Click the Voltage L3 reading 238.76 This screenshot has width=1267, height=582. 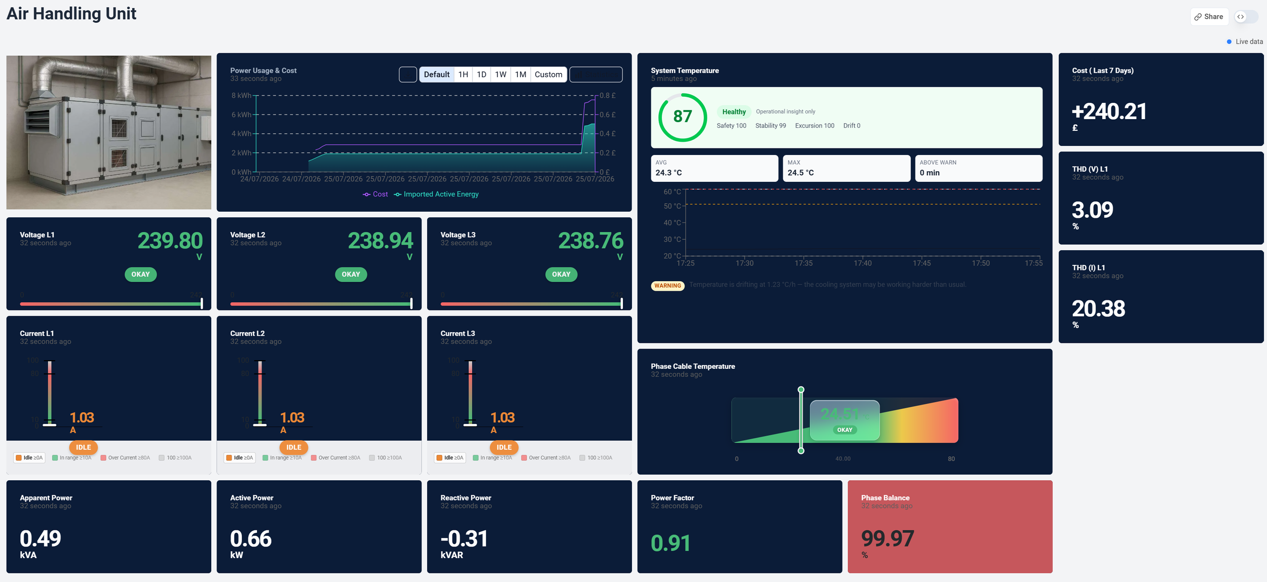pyautogui.click(x=590, y=241)
